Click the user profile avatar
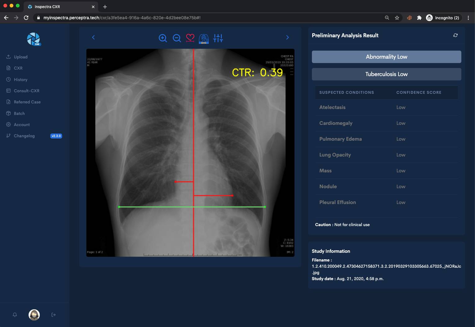475x327 pixels. coord(34,315)
